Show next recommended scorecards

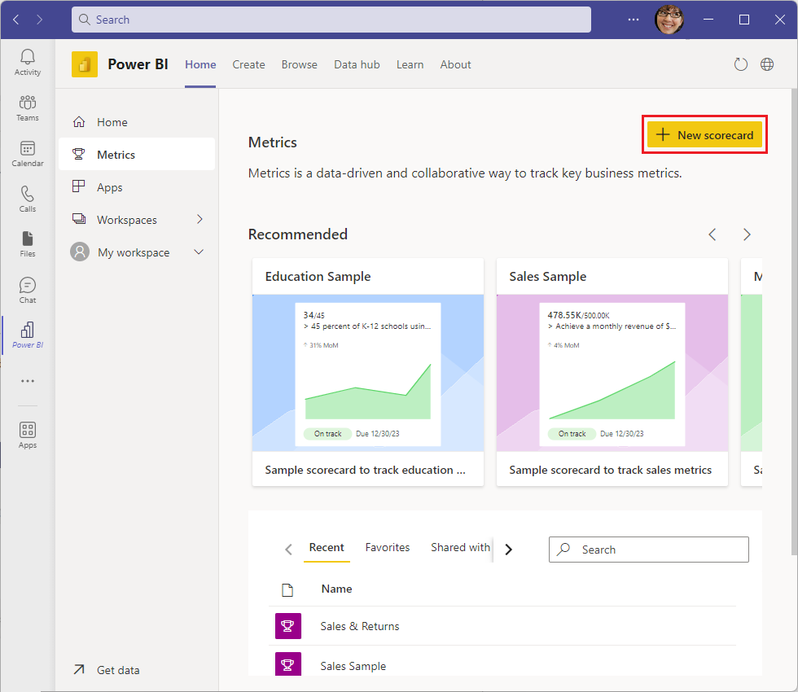coord(747,234)
